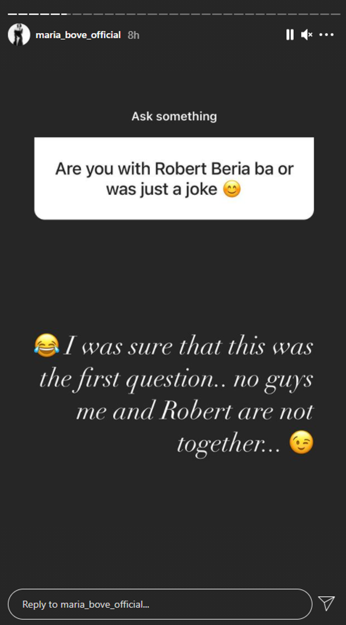Image resolution: width=346 pixels, height=625 pixels.
Task: Click the Ask something heading
Action: 174,116
